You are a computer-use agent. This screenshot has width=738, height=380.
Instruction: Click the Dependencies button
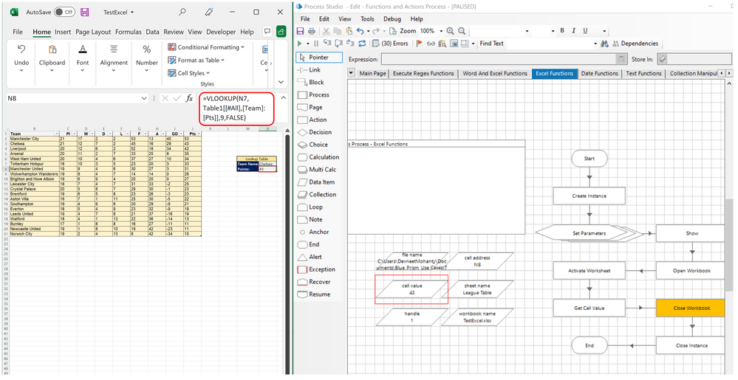click(634, 44)
